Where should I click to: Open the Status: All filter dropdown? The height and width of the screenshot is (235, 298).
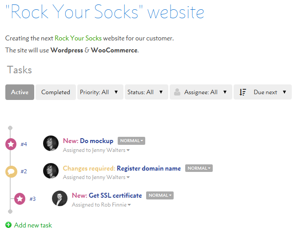[147, 92]
